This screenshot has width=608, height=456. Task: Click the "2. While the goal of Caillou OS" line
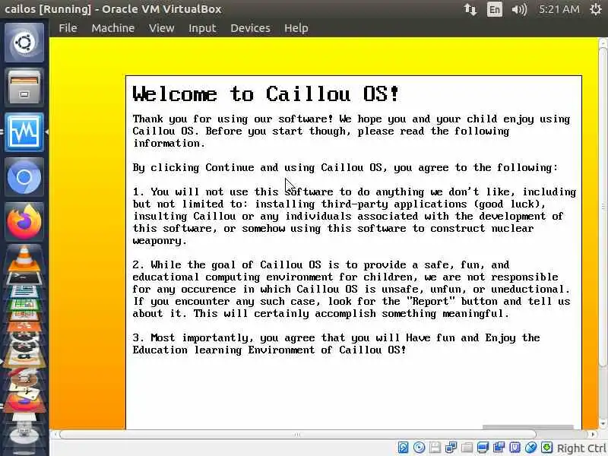(x=321, y=264)
